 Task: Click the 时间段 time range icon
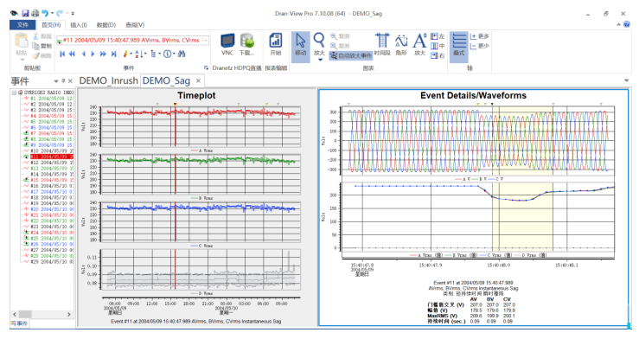pyautogui.click(x=382, y=45)
